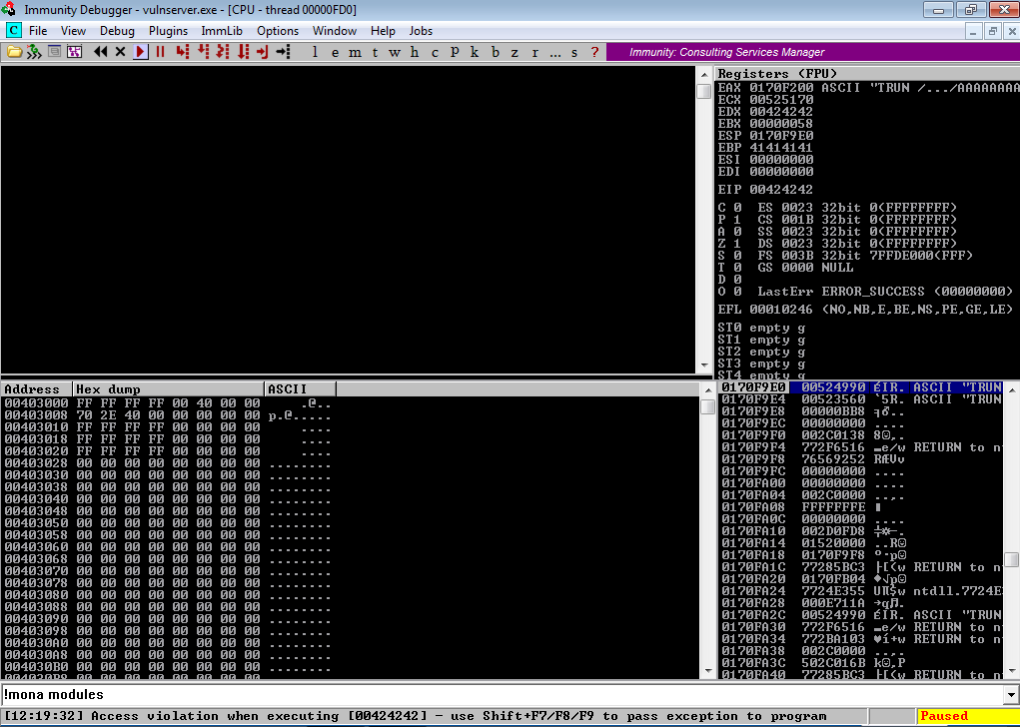Show run trace with the '...' button

pyautogui.click(x=554, y=52)
